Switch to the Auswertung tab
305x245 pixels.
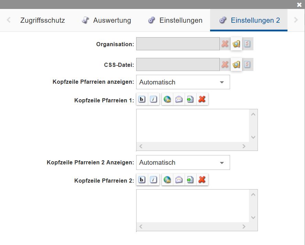[106, 20]
